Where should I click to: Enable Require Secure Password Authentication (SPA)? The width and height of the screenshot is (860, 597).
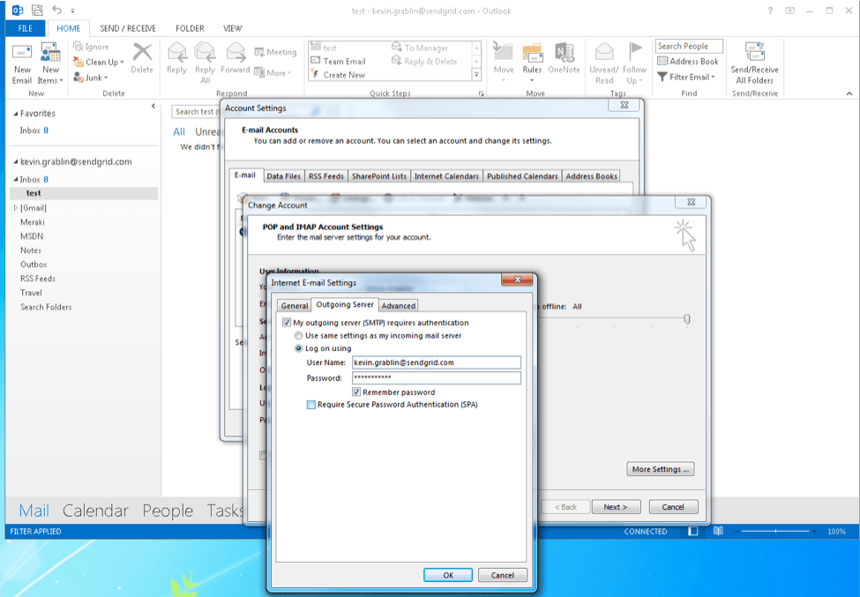pos(310,404)
